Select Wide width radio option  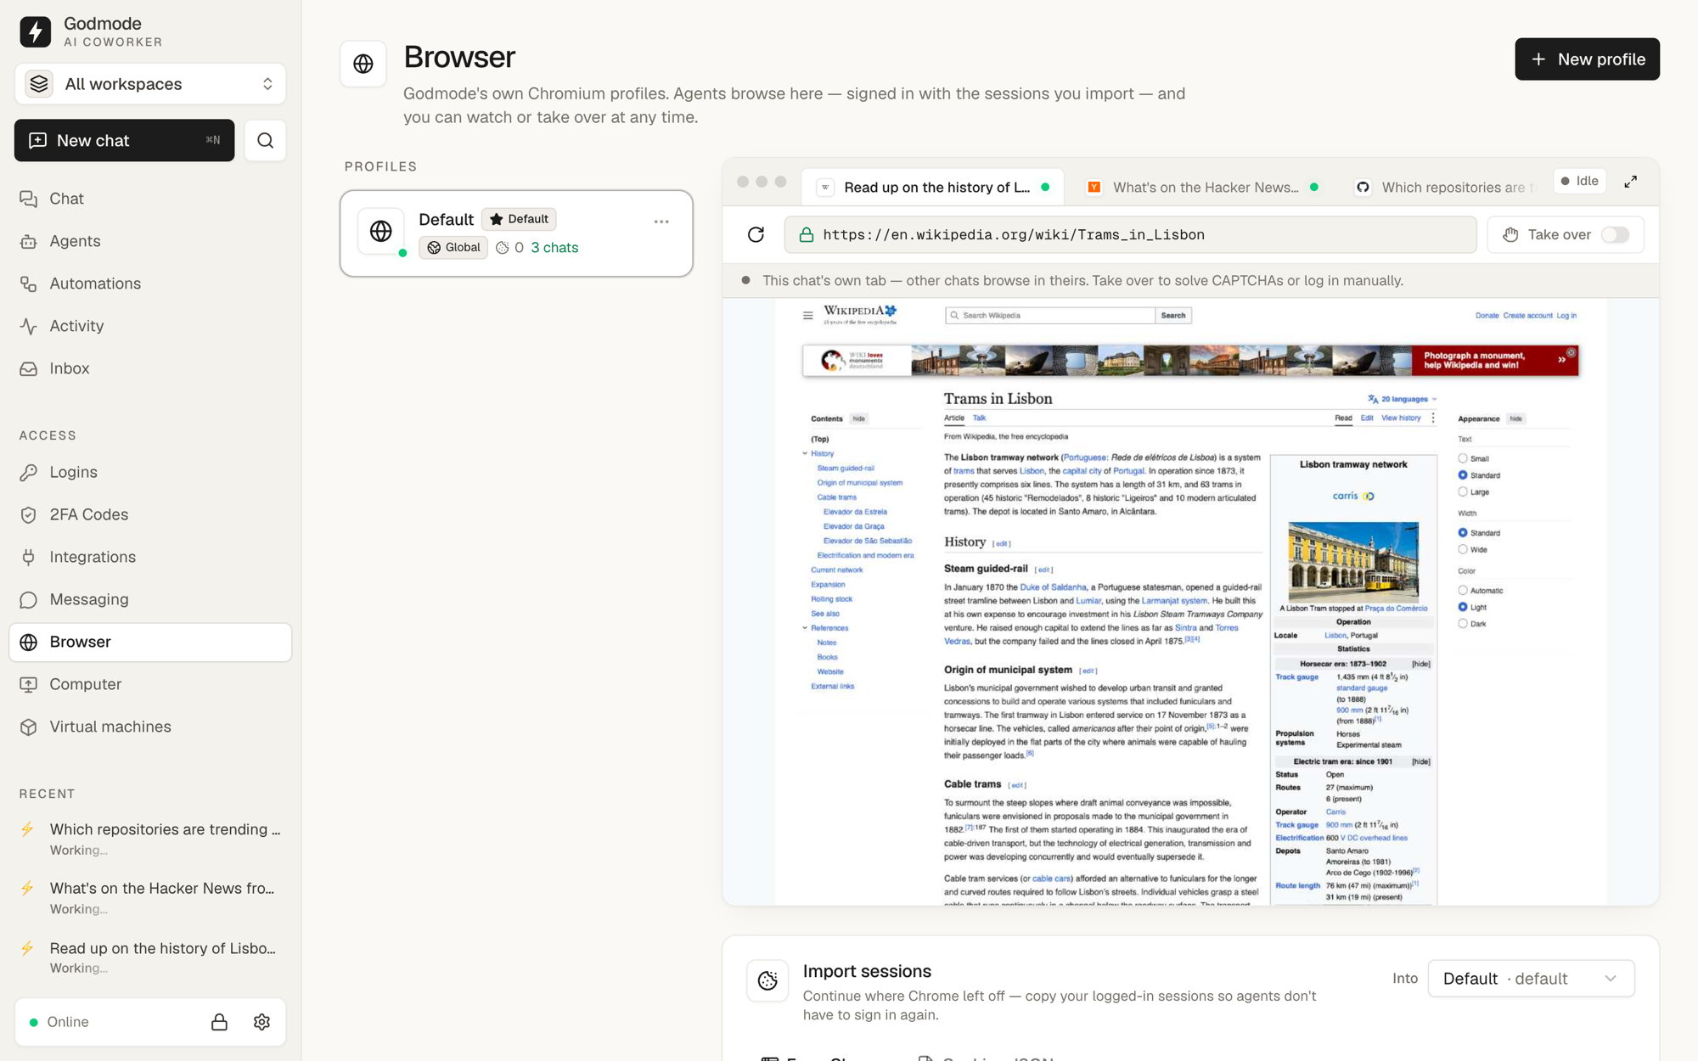1463,549
